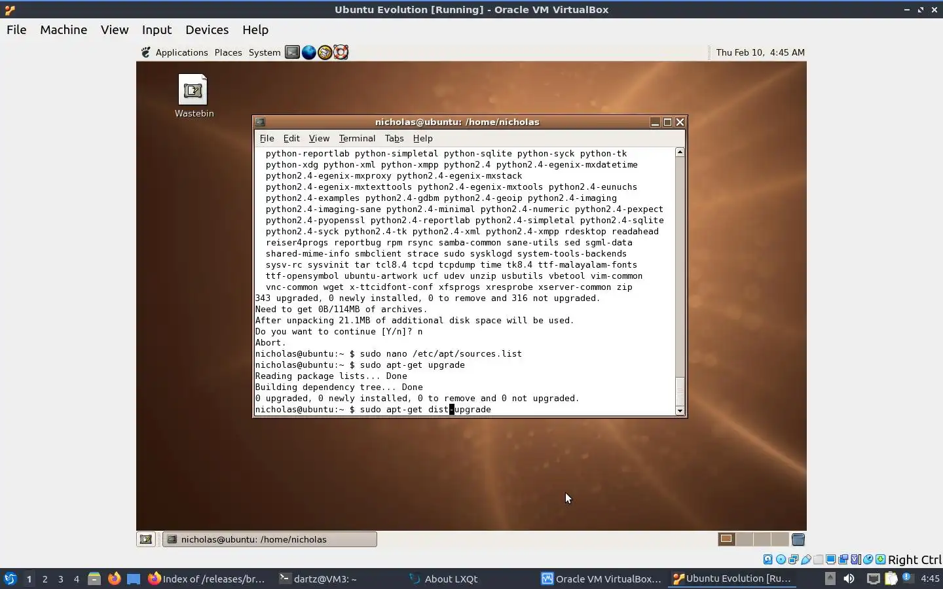943x589 pixels.
Task: Open the Wastebin desktop icon
Action: 194,96
